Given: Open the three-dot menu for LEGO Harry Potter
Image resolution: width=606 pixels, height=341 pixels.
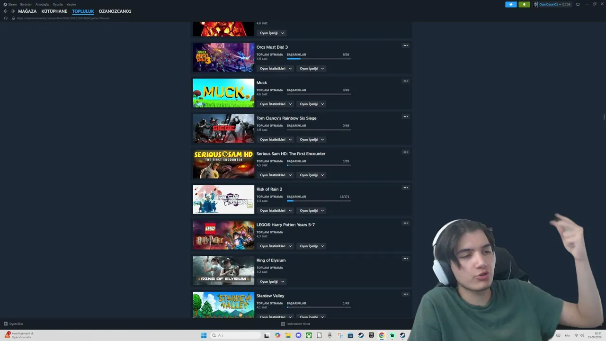Looking at the screenshot, I should point(405,223).
